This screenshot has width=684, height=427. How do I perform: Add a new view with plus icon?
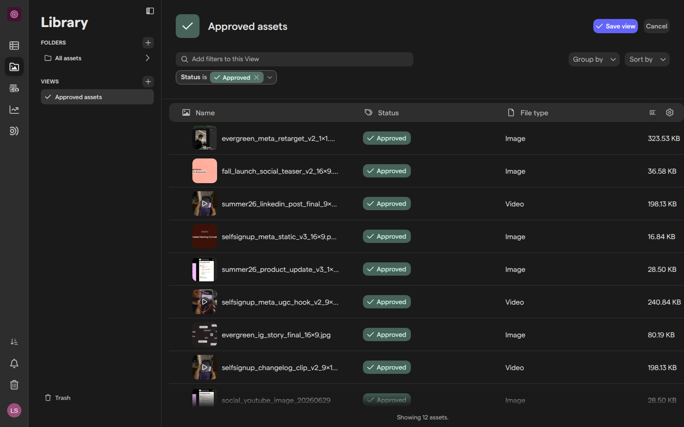tap(148, 82)
